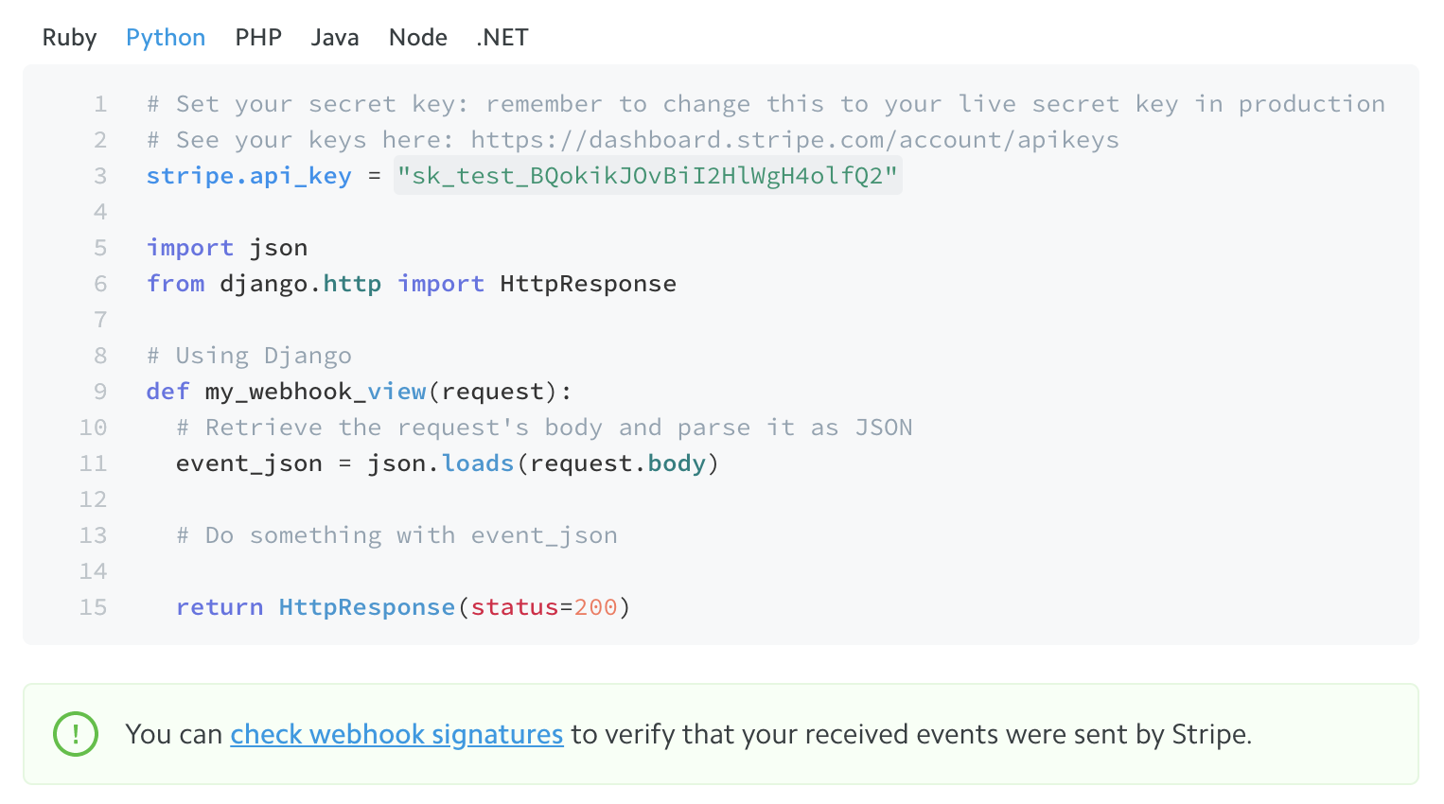Click the status=200 argument
Image resolution: width=1444 pixels, height=804 pixels.
[543, 607]
